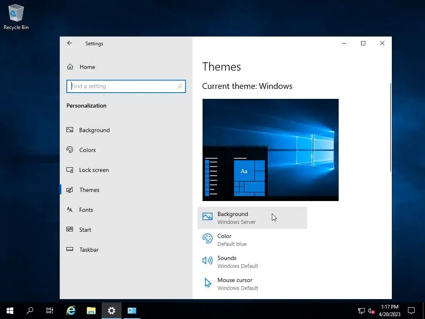This screenshot has width=425, height=319.
Task: Open Settings Home page
Action: point(81,67)
